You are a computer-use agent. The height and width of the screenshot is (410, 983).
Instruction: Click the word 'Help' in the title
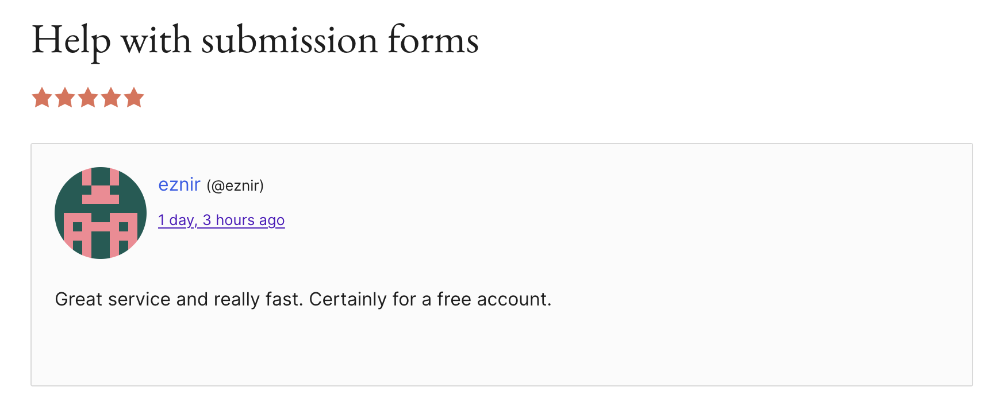pyautogui.click(x=71, y=40)
